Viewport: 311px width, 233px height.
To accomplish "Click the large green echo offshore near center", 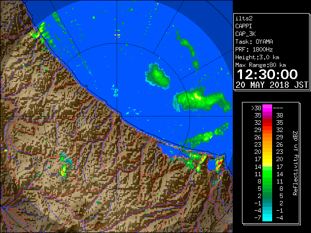I will (x=157, y=76).
